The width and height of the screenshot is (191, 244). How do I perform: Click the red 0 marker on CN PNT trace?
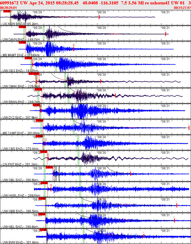pyautogui.click(x=48, y=158)
